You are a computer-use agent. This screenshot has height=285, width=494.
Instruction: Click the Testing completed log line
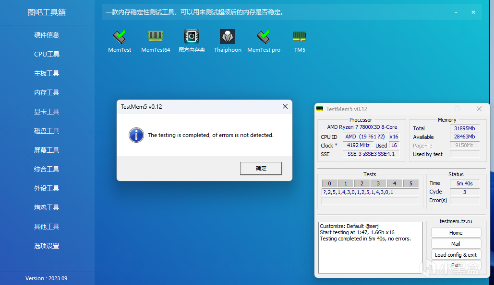pos(365,239)
